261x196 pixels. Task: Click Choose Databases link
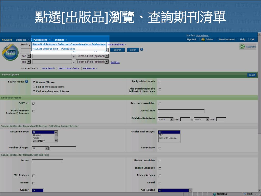tap(116, 44)
